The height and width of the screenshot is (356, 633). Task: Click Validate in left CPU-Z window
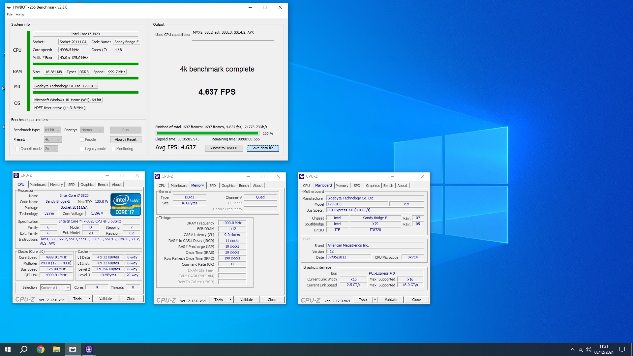(105, 299)
